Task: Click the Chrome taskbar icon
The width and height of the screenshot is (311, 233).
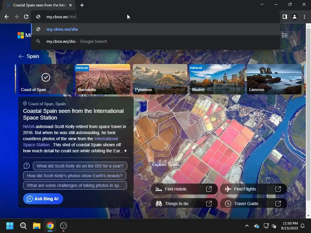Action: pyautogui.click(x=50, y=226)
